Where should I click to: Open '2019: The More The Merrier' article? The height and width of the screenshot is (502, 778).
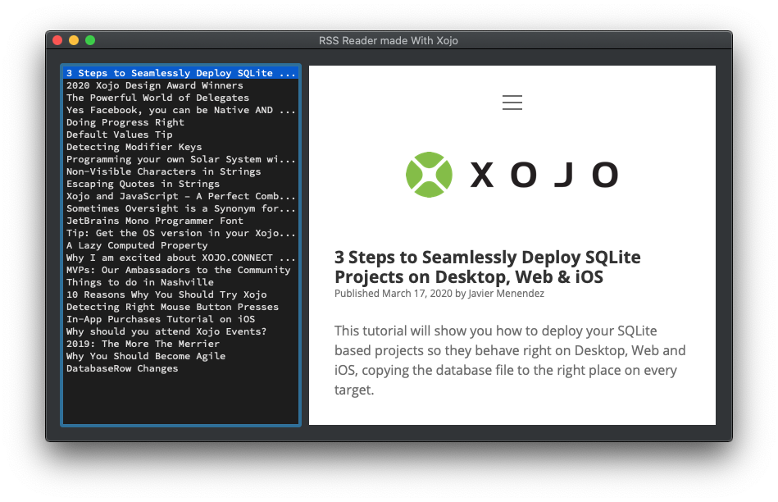181,344
